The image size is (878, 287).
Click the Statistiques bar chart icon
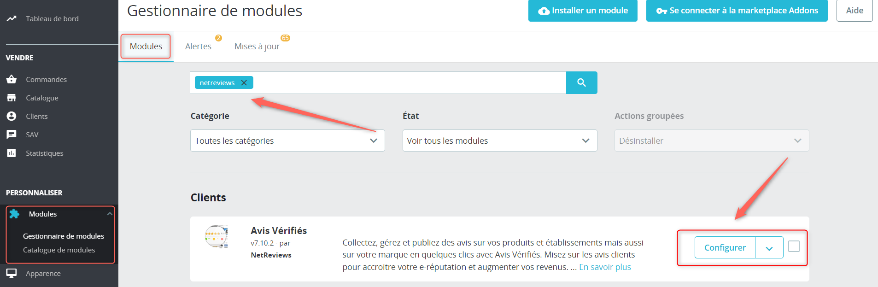click(x=12, y=153)
